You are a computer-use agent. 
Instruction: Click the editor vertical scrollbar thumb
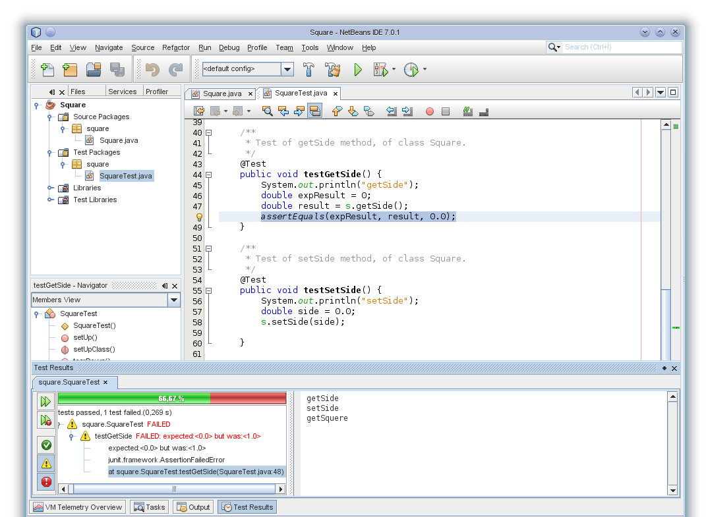[666, 324]
